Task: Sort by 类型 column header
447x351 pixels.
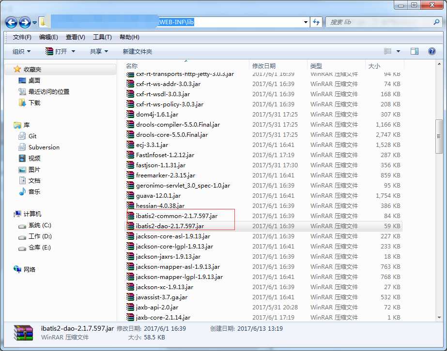Action: click(x=337, y=66)
